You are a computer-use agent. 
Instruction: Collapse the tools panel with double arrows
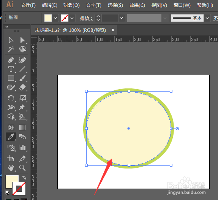(7, 27)
